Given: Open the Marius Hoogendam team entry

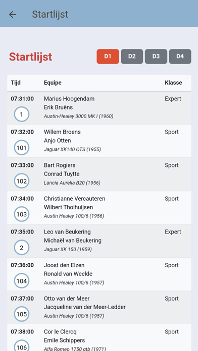Looking at the screenshot, I should (99, 108).
